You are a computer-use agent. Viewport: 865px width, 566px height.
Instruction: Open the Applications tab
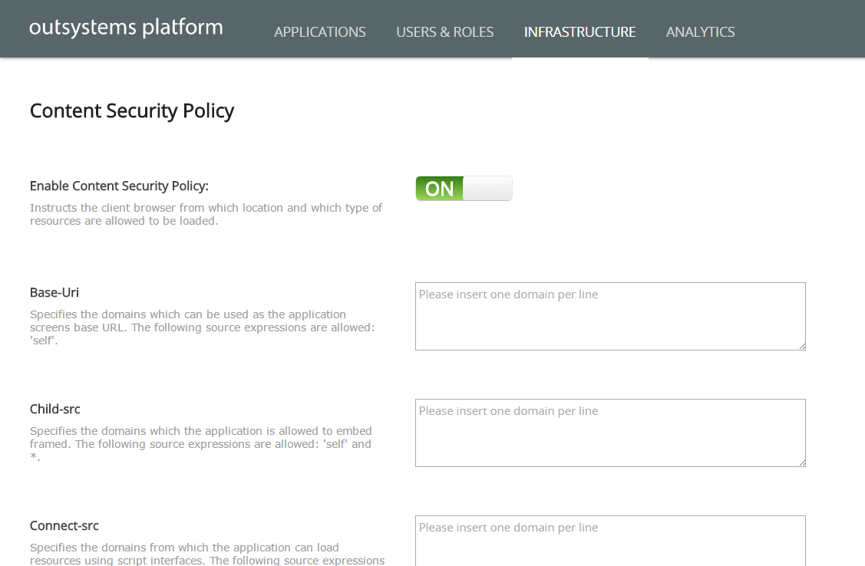pyautogui.click(x=320, y=32)
